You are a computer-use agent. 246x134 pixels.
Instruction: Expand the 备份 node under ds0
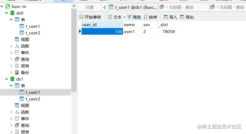11,72
